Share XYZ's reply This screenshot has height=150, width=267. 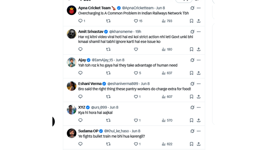click(199, 120)
